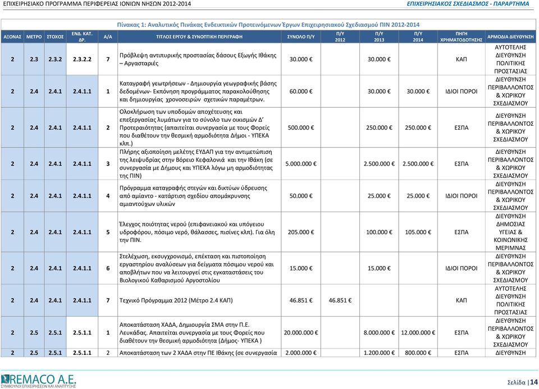Viewport: 539px width, 389px height.
Task: Select the 2013 budget cell '8.000.000 €'
Action: click(379, 333)
